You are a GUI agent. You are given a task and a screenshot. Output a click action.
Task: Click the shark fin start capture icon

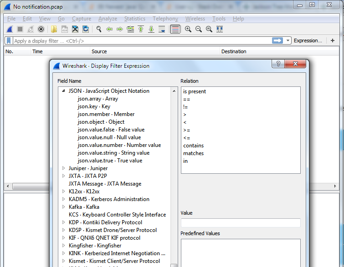(x=10, y=29)
